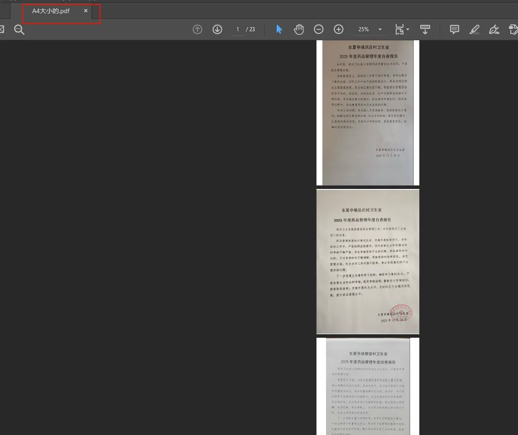The height and width of the screenshot is (435, 518).
Task: Toggle the scrolling mode keyboard-style icon
Action: coord(425,29)
